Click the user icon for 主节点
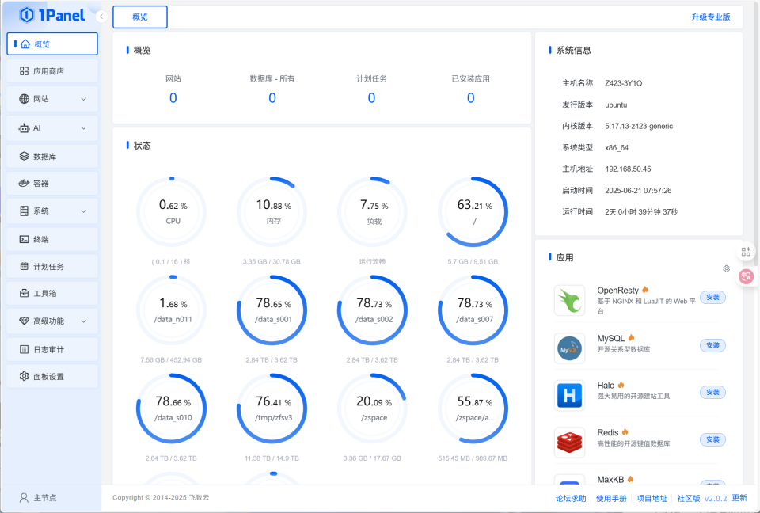Image resolution: width=760 pixels, height=513 pixels. coord(24,498)
